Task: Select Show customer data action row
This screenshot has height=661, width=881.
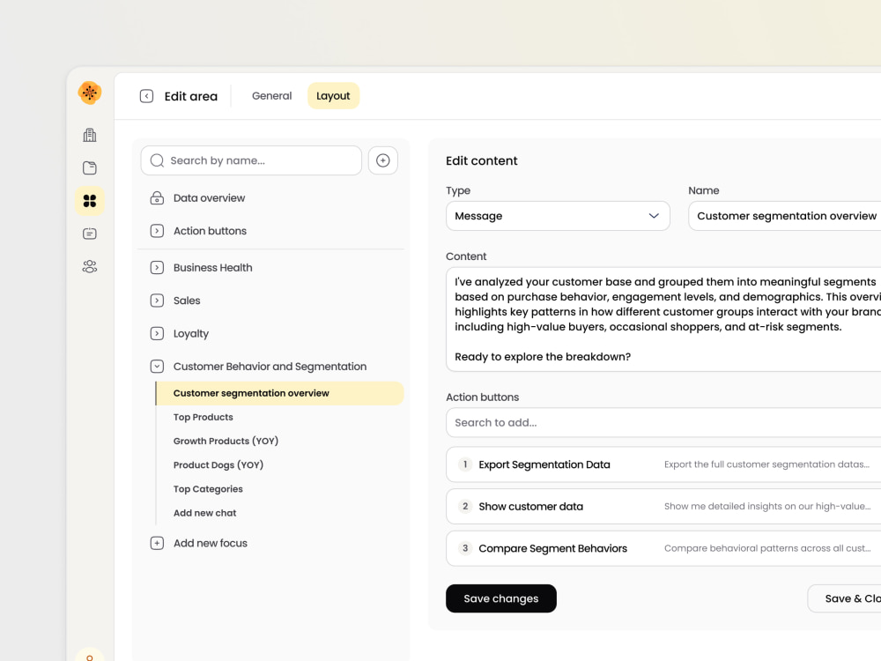Action: point(663,507)
